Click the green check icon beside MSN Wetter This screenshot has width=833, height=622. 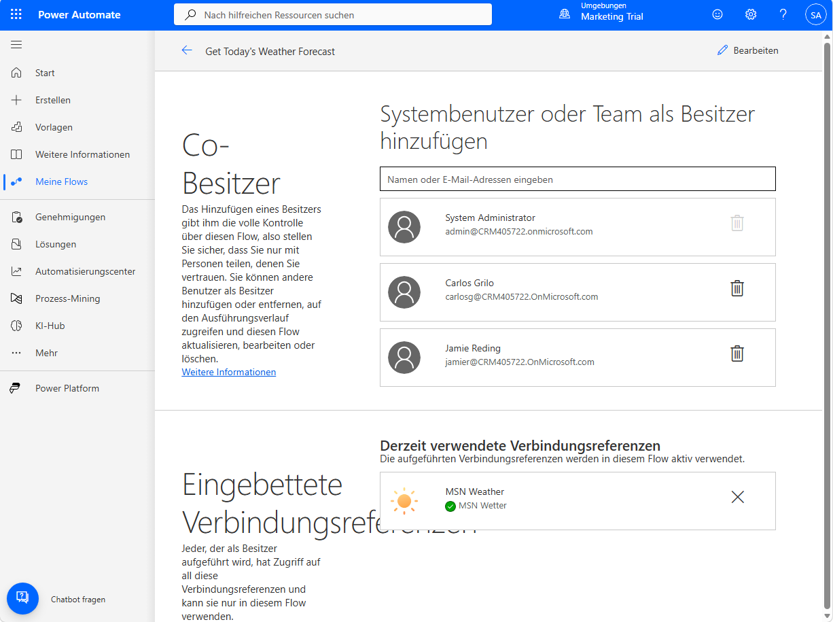[x=450, y=506]
